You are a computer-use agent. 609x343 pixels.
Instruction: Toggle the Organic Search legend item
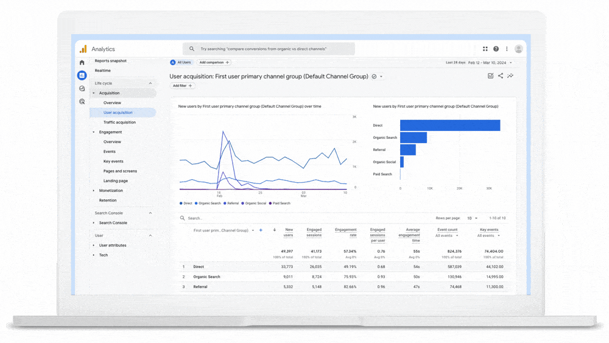pos(208,203)
